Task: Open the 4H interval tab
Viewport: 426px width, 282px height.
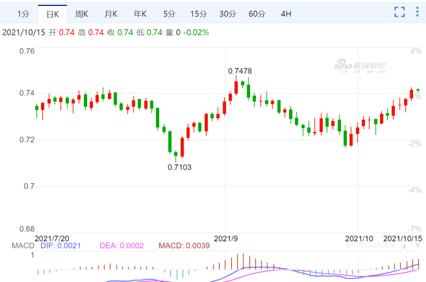Action: click(x=286, y=14)
